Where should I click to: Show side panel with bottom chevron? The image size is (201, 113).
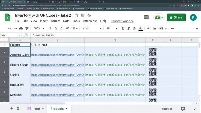(x=195, y=109)
